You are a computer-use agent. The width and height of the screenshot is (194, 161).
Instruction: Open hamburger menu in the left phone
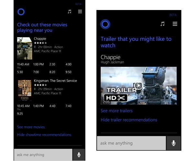[80, 12]
